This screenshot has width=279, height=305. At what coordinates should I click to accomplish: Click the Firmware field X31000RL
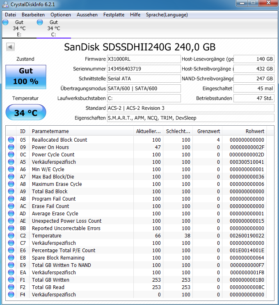click(x=144, y=59)
